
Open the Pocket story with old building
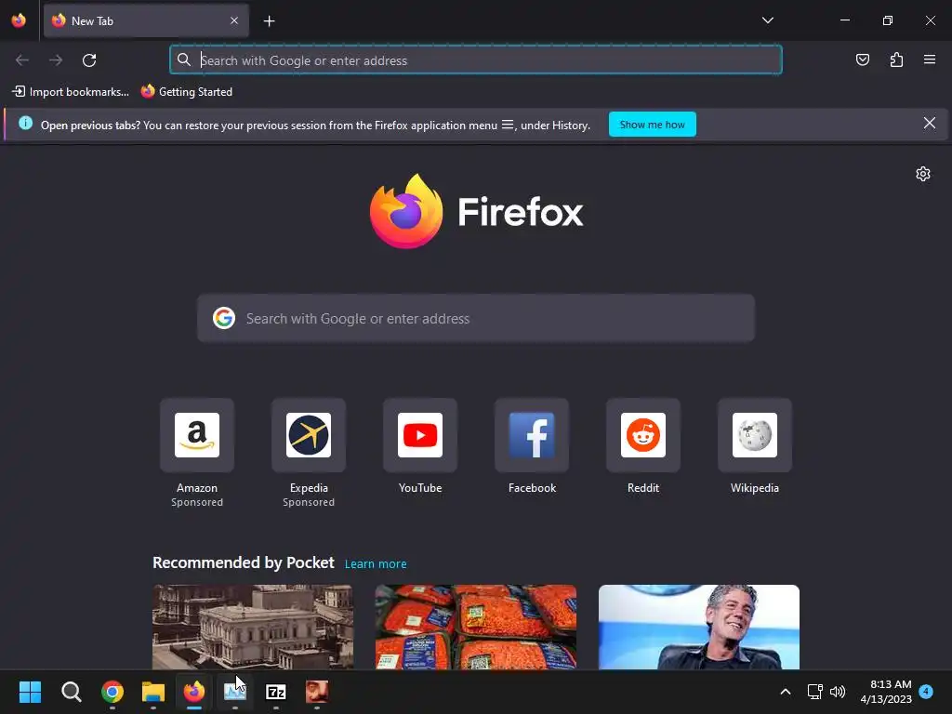[x=253, y=628]
